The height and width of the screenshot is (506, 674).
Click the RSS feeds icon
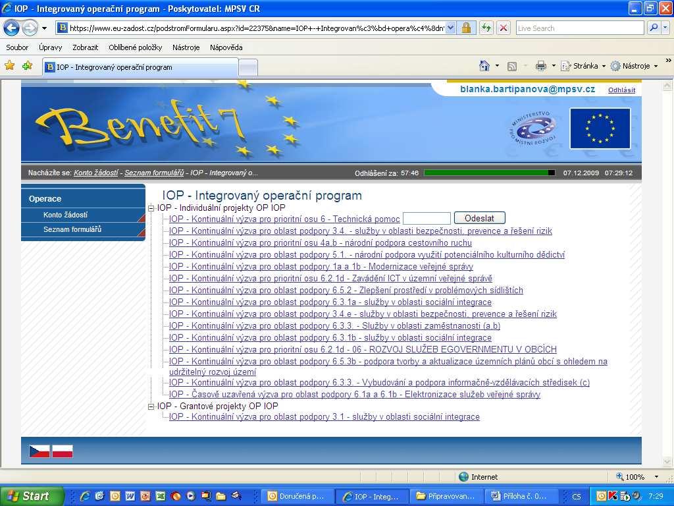[512, 66]
